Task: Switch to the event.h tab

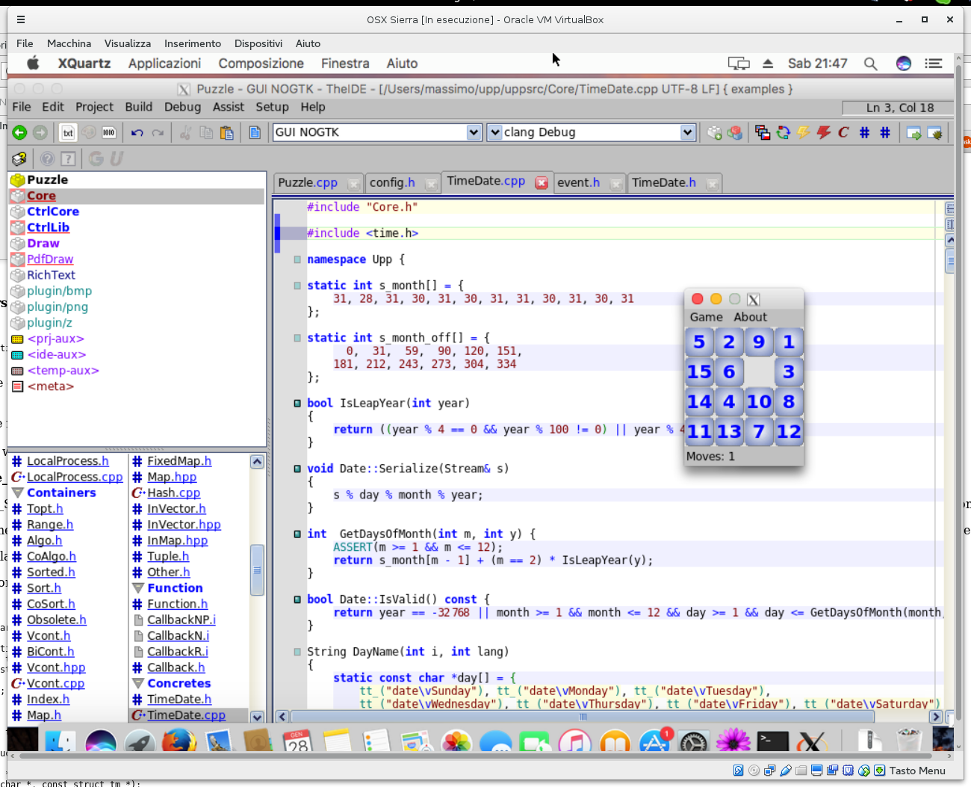Action: coord(578,182)
